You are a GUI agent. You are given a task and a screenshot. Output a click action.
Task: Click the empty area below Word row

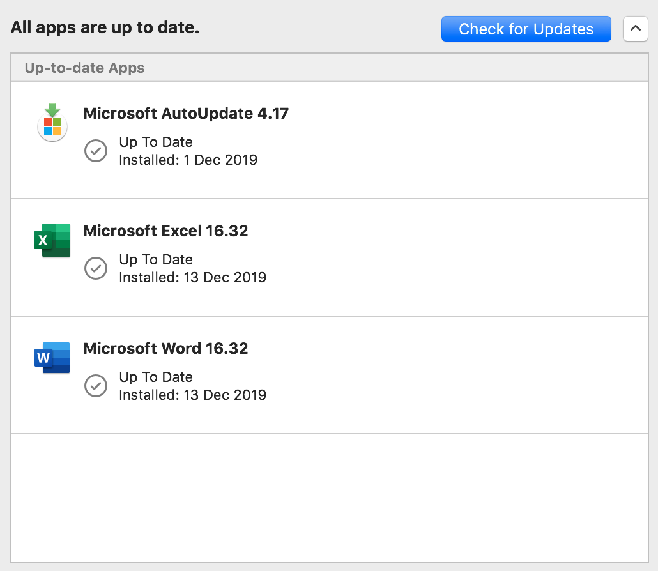330,498
